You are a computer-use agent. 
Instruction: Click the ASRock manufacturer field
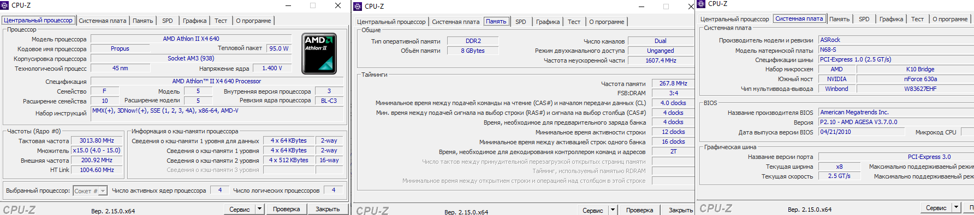click(896, 40)
